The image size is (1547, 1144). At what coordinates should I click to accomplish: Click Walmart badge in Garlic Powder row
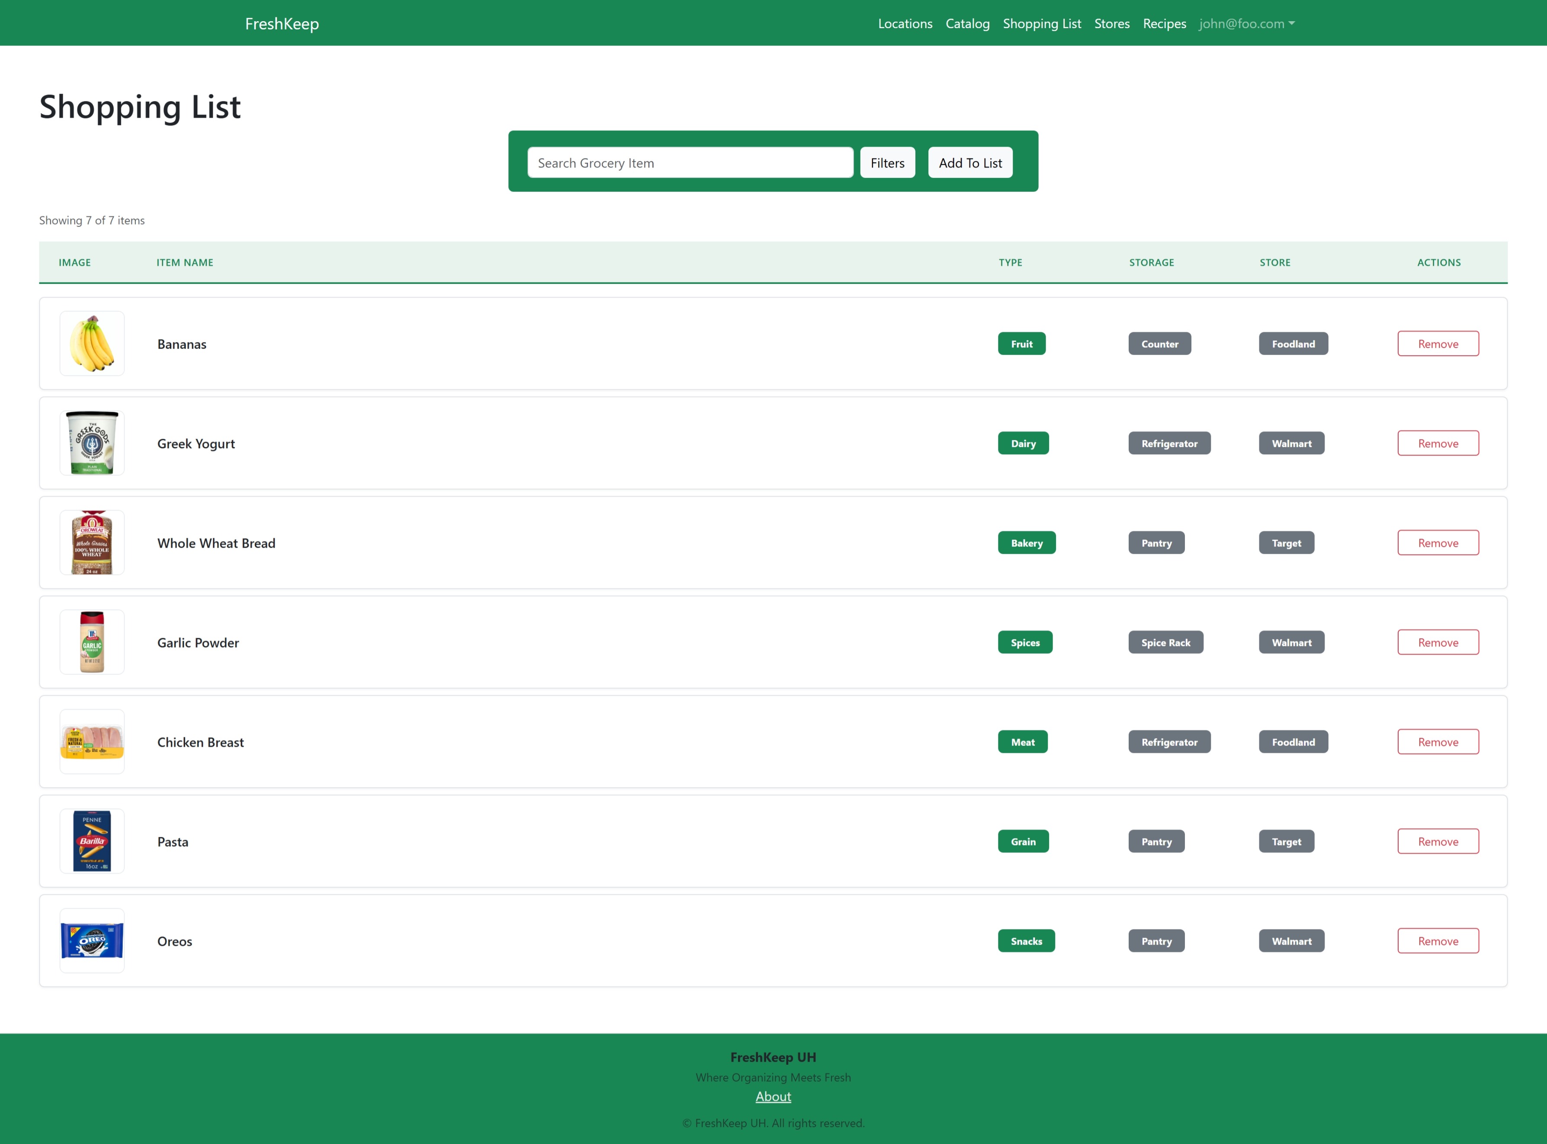click(x=1291, y=643)
